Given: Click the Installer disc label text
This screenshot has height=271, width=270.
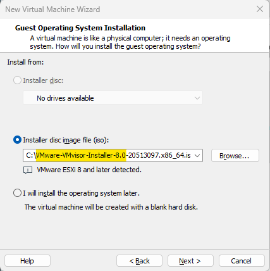Looking at the screenshot, I should pos(43,80).
